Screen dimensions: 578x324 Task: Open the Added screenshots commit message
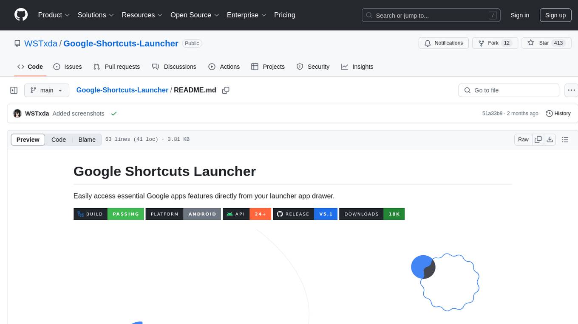[x=79, y=113]
